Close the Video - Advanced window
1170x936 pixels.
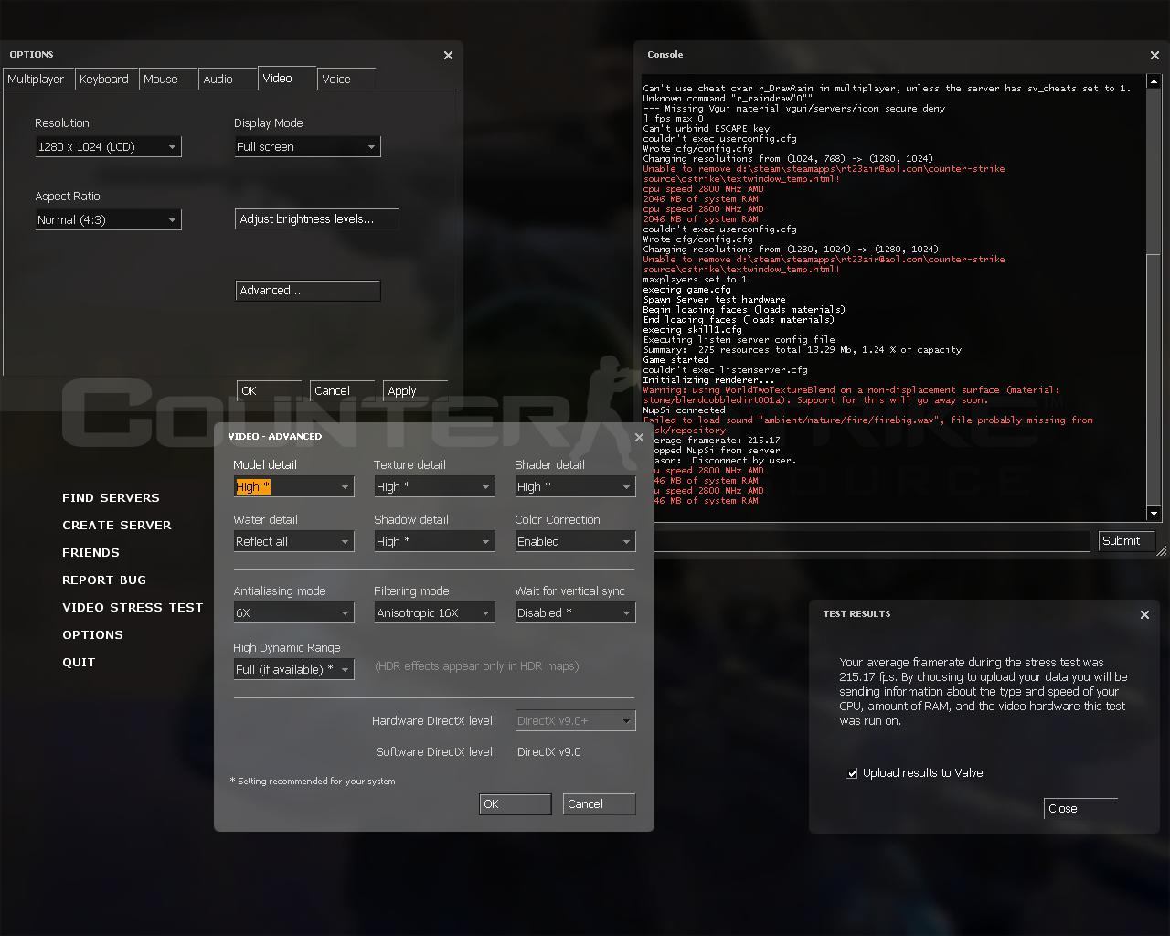pos(639,437)
